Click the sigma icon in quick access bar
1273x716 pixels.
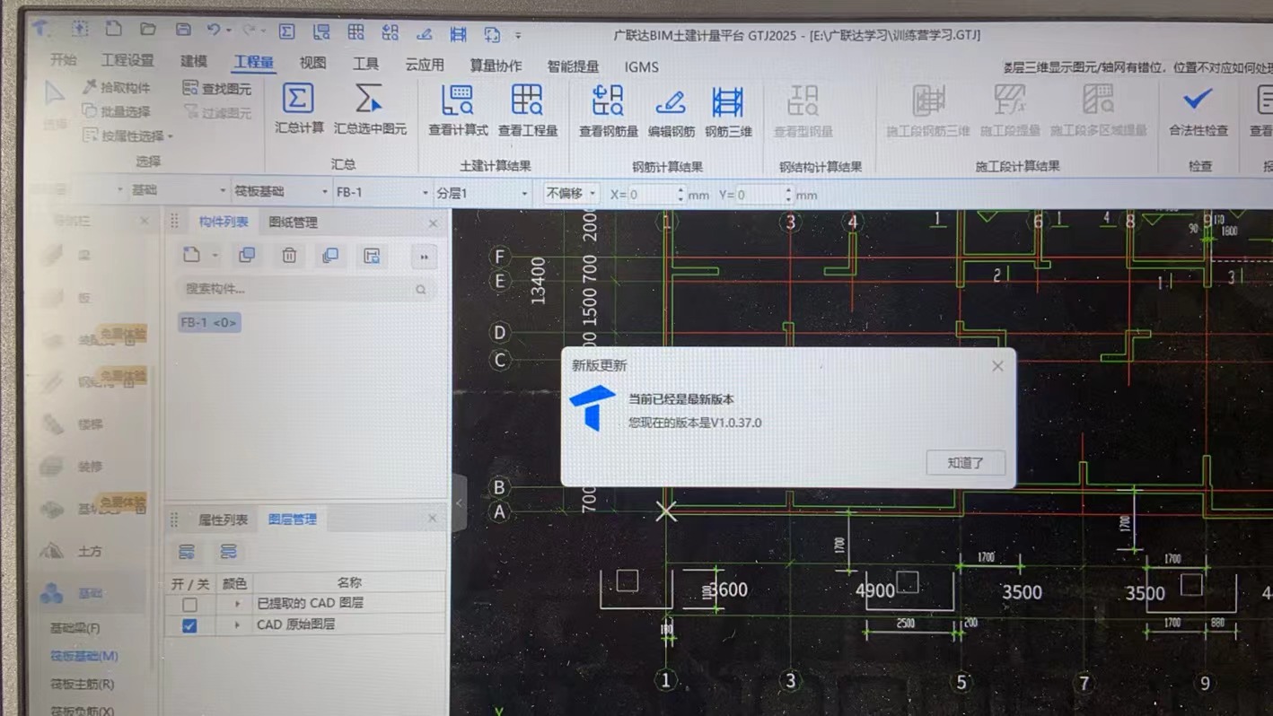[286, 32]
